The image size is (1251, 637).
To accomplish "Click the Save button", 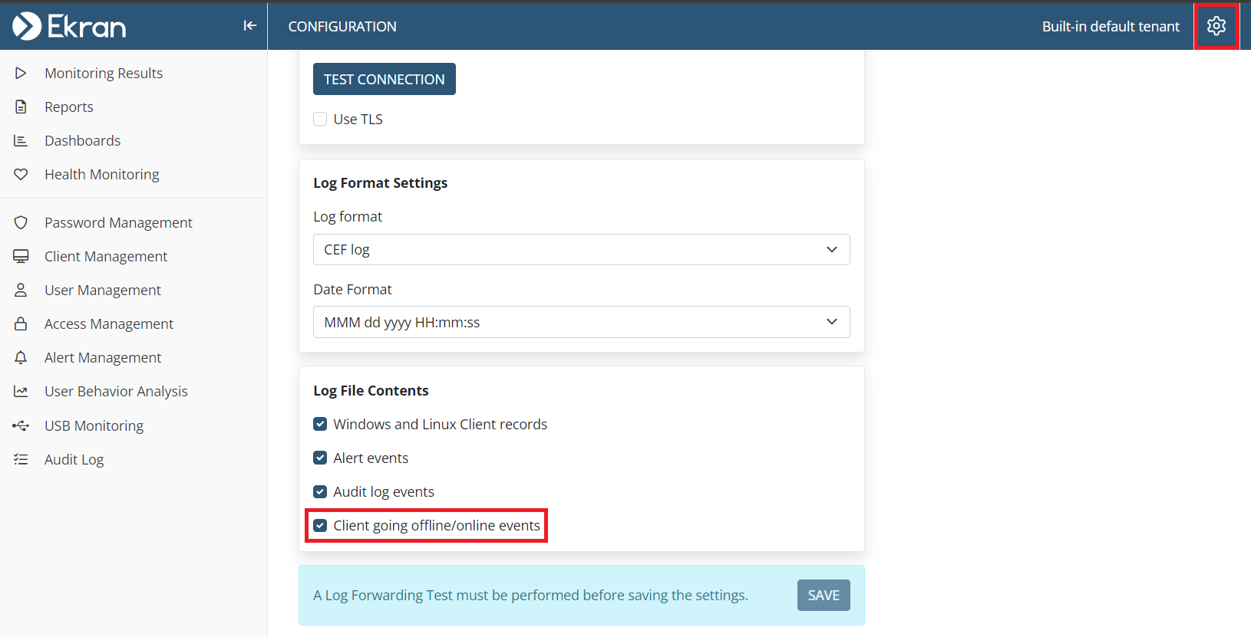I will point(823,596).
